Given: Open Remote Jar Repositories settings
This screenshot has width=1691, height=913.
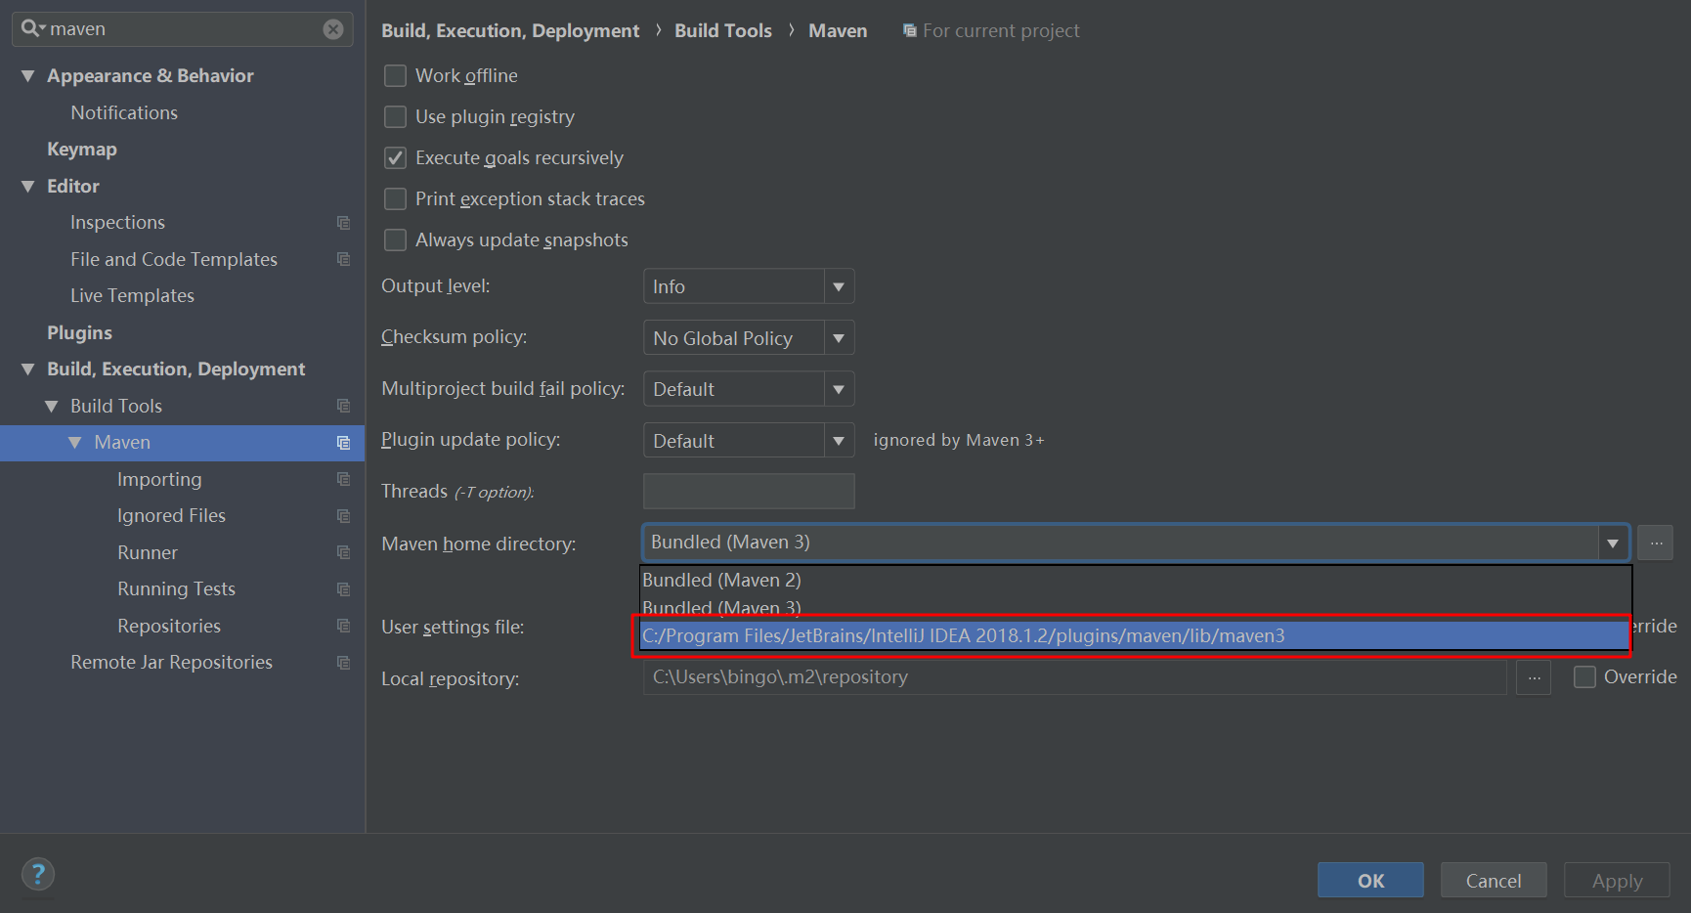Looking at the screenshot, I should 171,663.
